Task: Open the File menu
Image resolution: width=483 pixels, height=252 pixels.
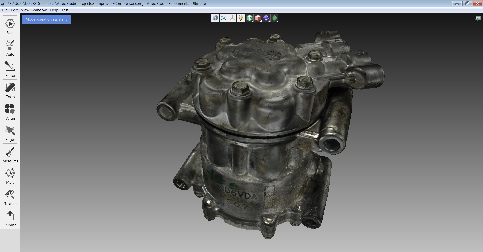Action: pyautogui.click(x=5, y=10)
